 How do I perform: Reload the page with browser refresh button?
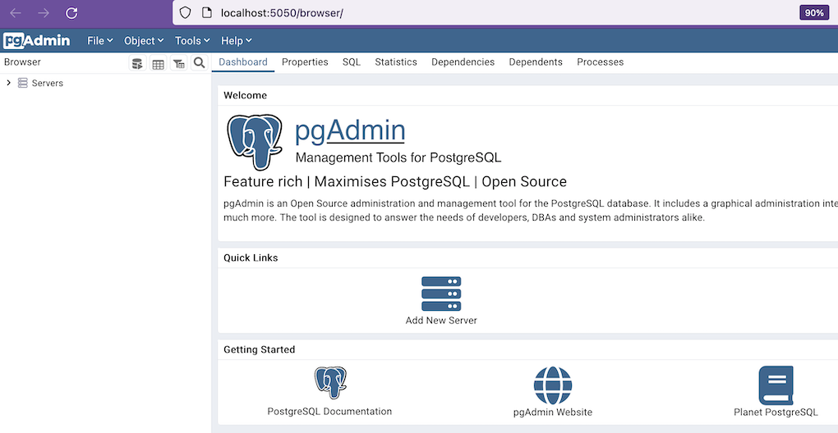coord(71,13)
